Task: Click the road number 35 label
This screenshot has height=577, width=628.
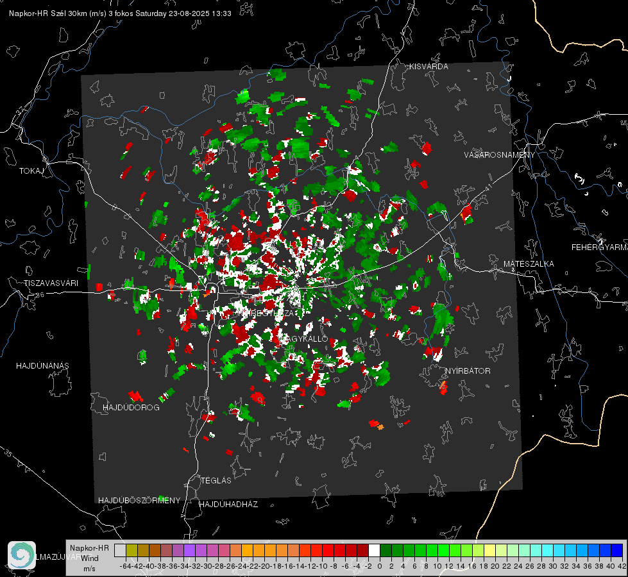Action: point(8,453)
